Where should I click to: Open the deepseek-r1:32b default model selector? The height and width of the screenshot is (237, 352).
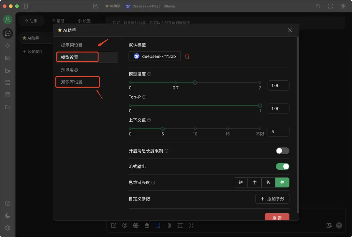pyautogui.click(x=154, y=56)
